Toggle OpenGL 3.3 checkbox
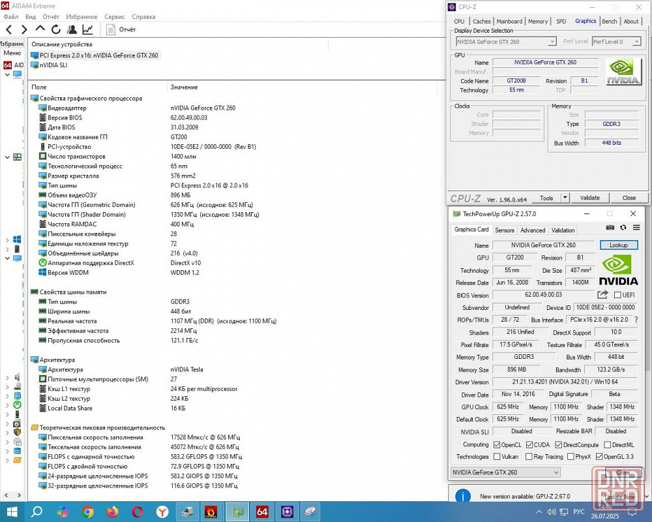 (599, 457)
